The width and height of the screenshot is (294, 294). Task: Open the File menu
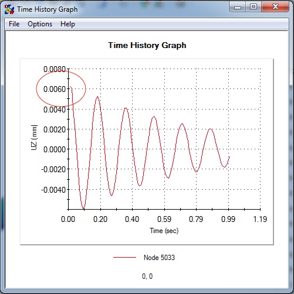tap(14, 24)
